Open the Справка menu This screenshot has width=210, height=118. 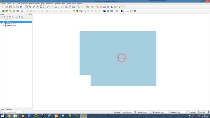[80, 4]
